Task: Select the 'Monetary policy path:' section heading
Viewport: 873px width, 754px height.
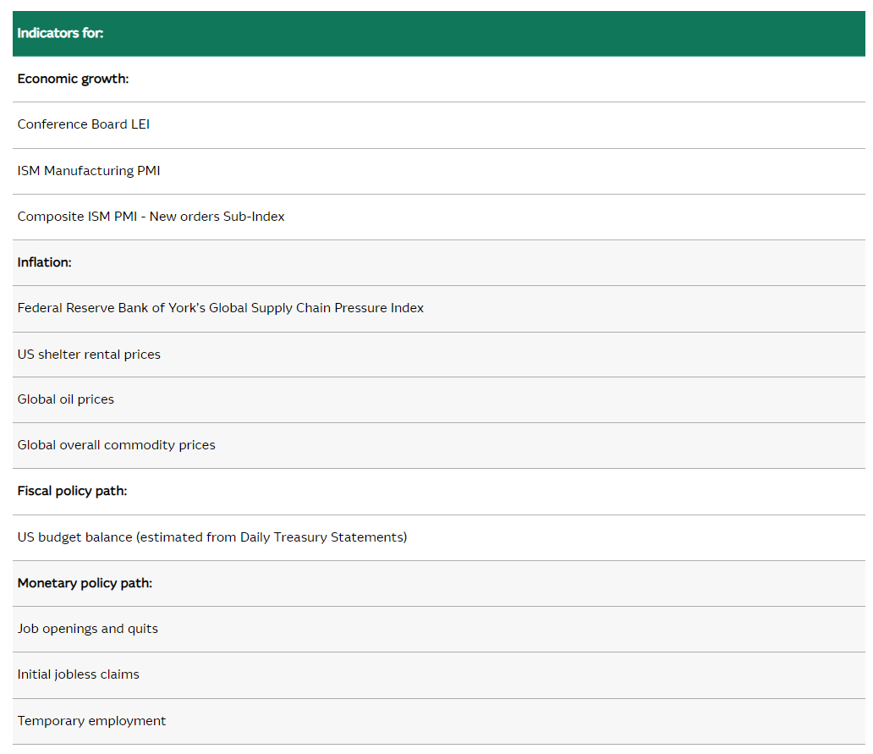Action: [x=85, y=583]
